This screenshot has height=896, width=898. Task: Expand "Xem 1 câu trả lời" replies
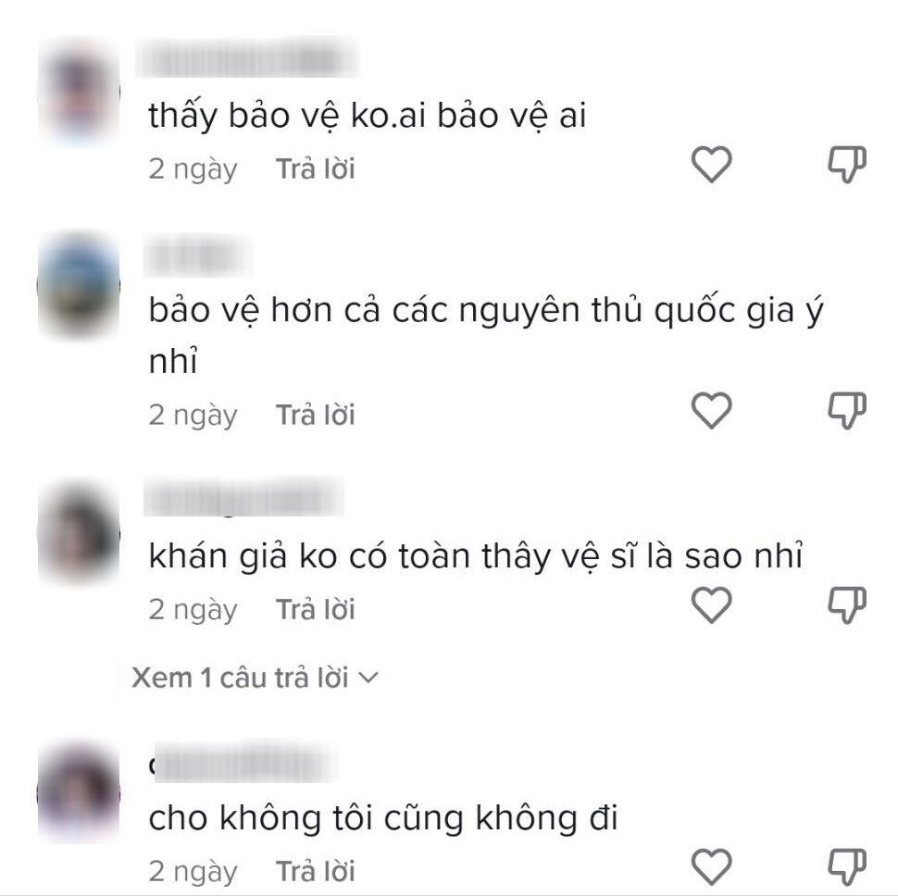click(x=255, y=678)
